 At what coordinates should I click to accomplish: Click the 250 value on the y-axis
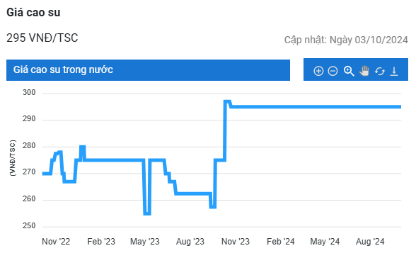[29, 225]
